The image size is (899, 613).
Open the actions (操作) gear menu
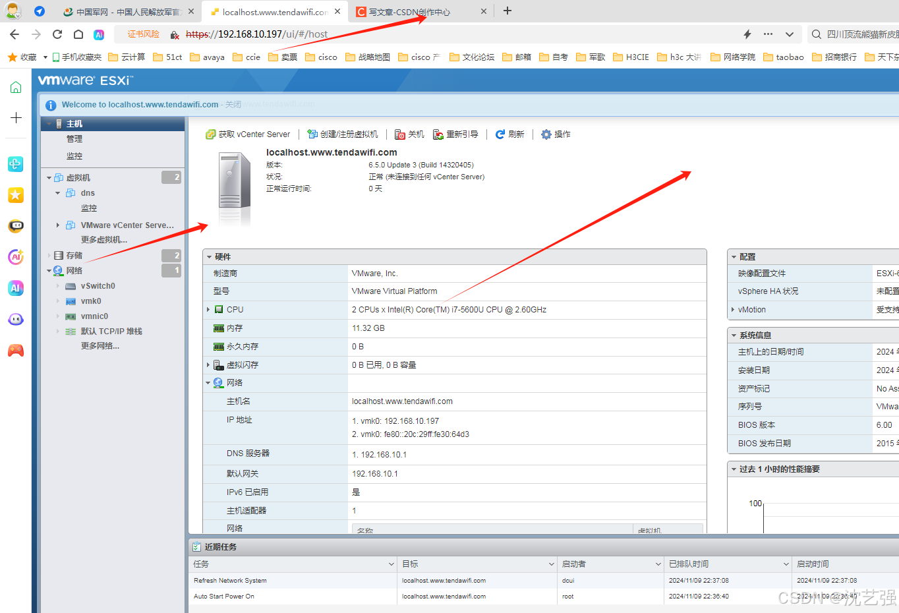pos(556,134)
